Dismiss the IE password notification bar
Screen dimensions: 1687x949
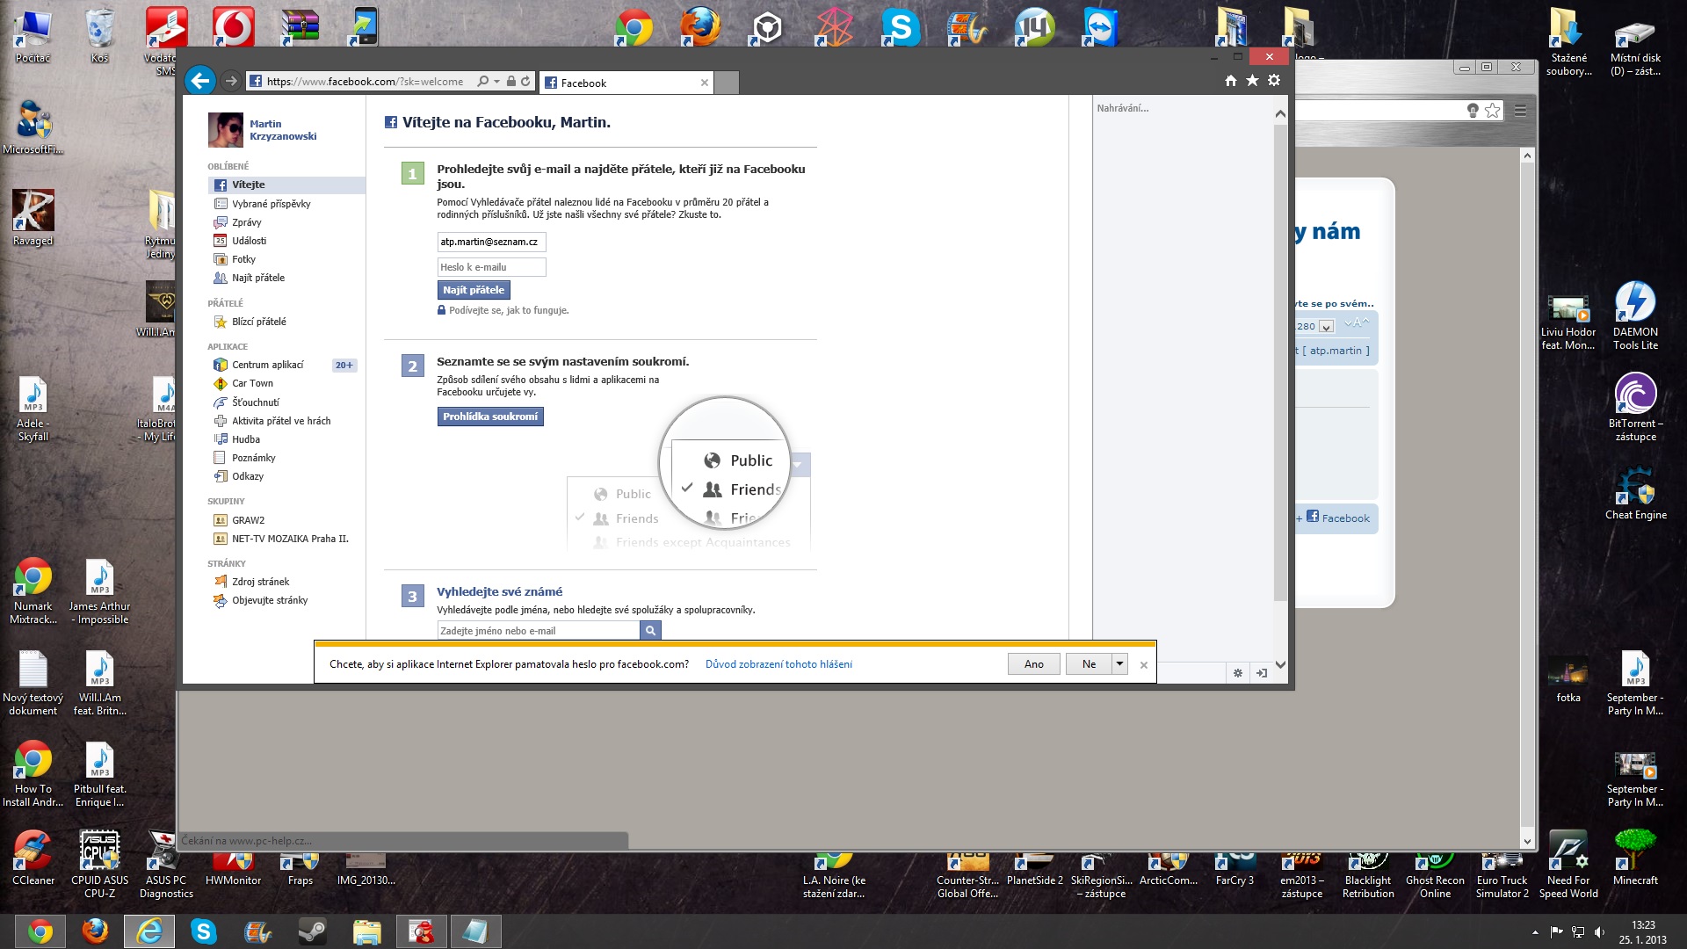(x=1143, y=665)
